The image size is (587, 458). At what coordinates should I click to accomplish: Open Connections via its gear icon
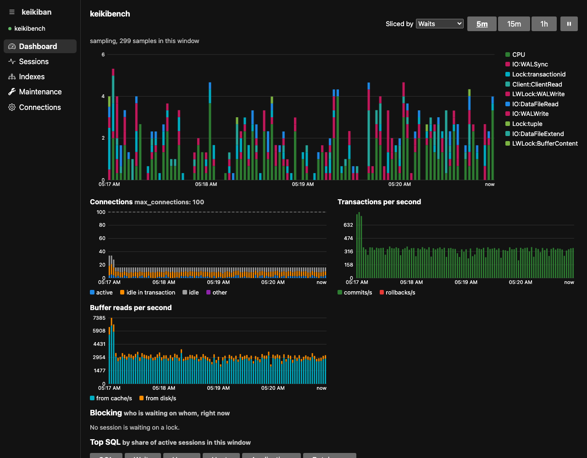coord(12,107)
